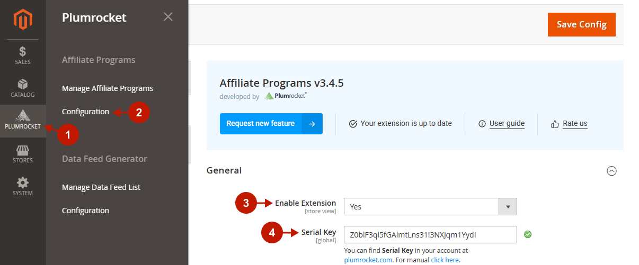Click Request new feature button

pyautogui.click(x=261, y=124)
